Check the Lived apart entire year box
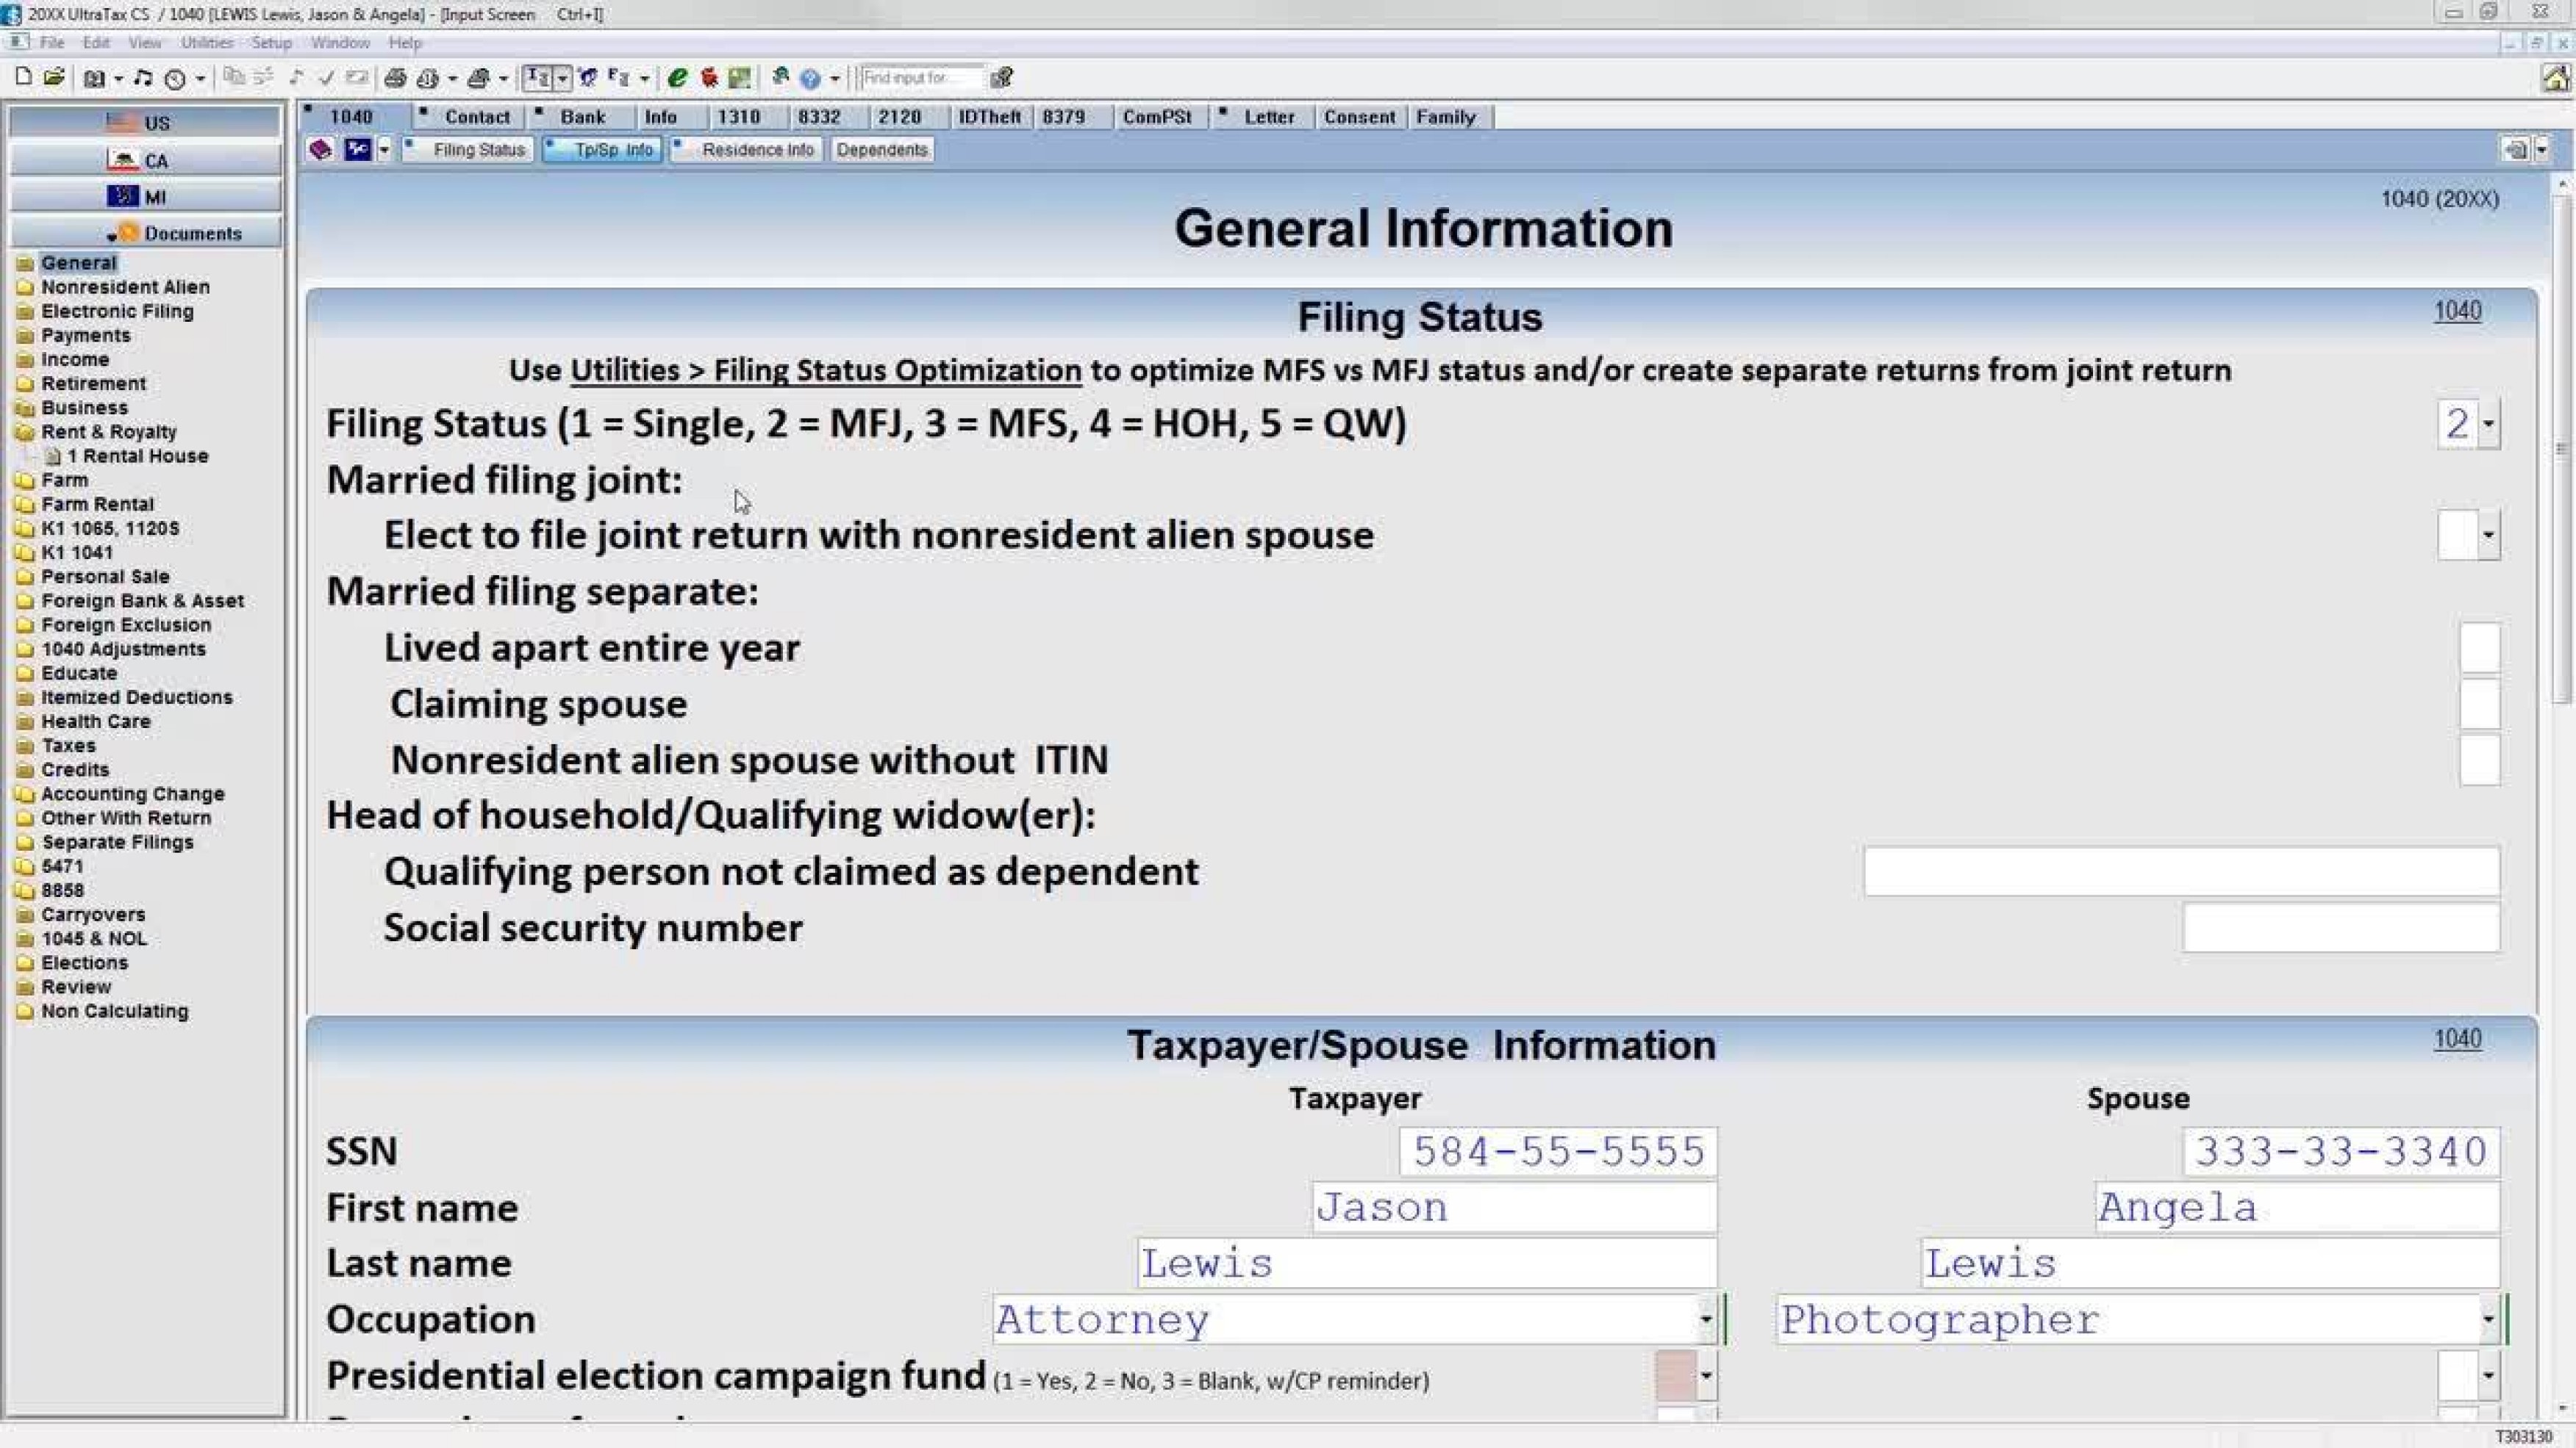 pos(2478,647)
